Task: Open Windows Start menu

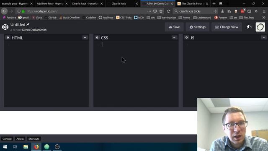Action: click(x=5, y=147)
